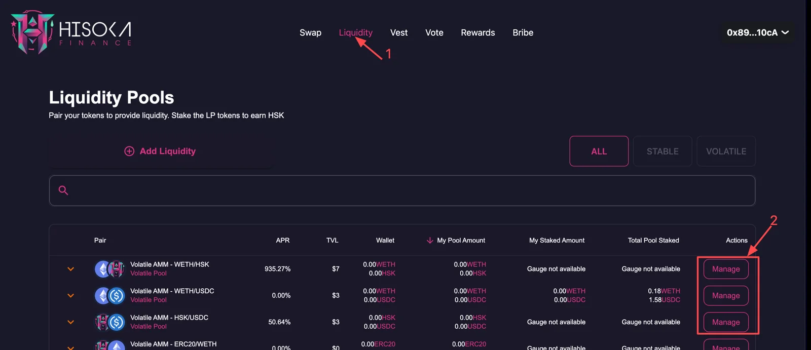Click Volatile AMM - WETH/HSK pool name

[170, 264]
